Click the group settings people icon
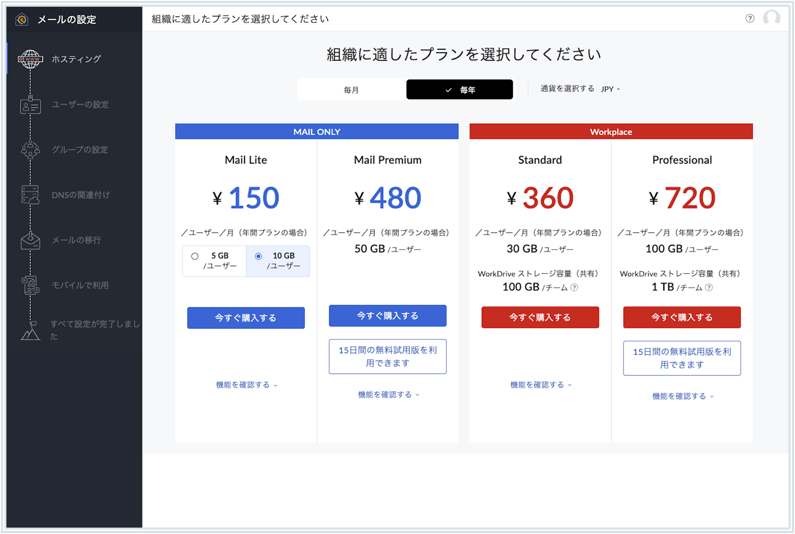 point(30,150)
